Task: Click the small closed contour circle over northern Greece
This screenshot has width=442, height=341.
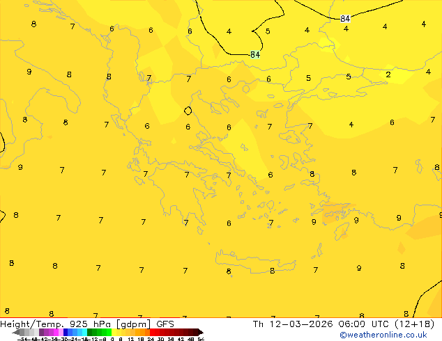Action: (188, 111)
